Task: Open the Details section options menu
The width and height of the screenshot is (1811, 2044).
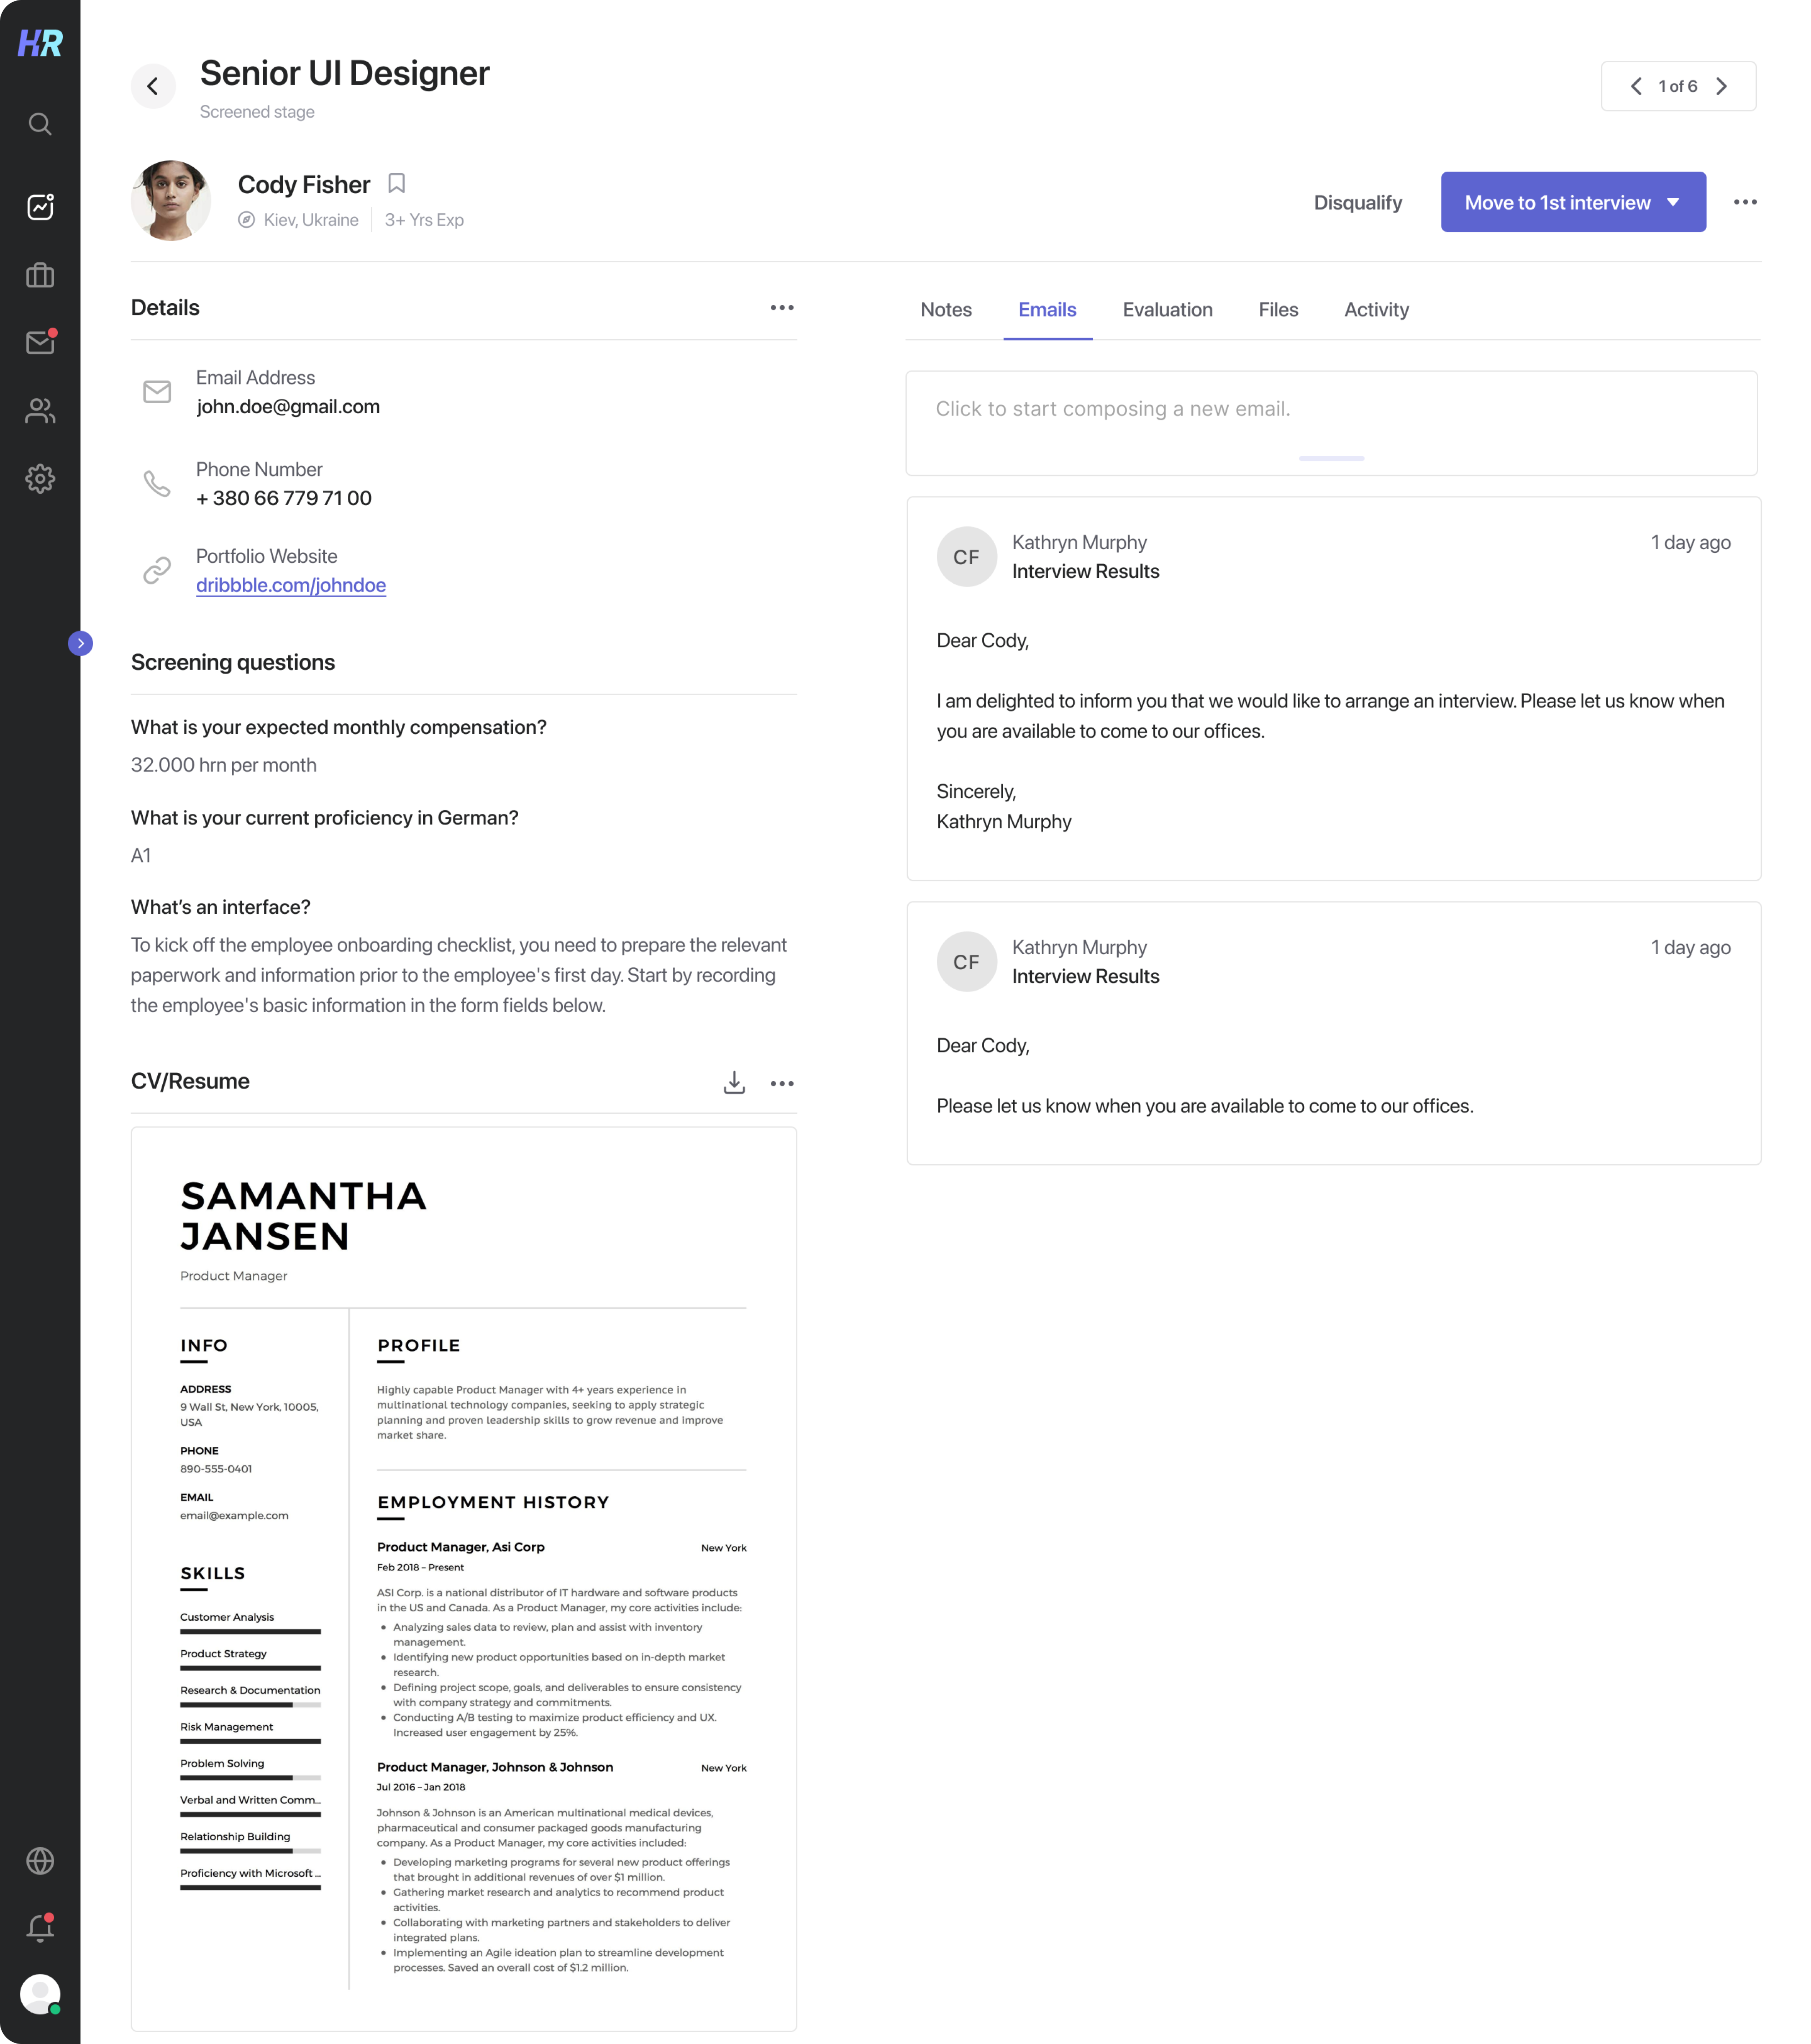Action: coord(782,307)
